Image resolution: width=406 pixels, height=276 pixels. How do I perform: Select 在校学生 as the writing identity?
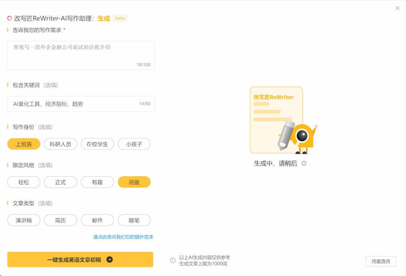click(x=97, y=144)
